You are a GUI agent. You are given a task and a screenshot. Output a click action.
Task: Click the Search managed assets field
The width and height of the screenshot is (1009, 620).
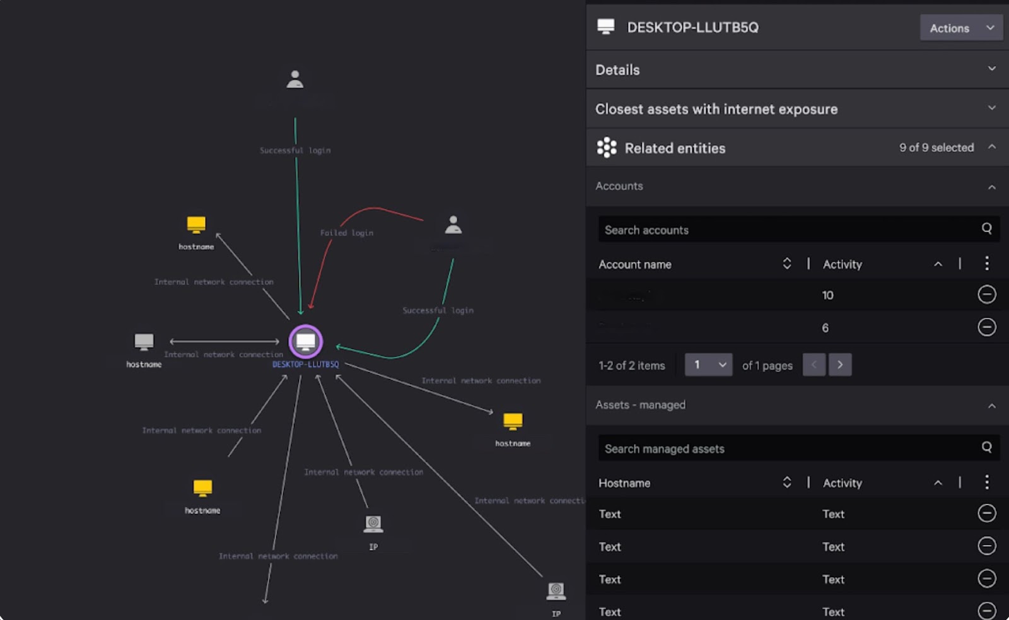pos(788,448)
